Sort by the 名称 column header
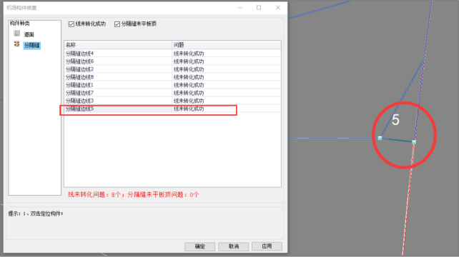The image size is (459, 257). pos(118,45)
